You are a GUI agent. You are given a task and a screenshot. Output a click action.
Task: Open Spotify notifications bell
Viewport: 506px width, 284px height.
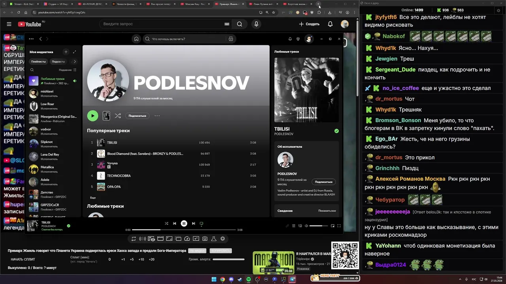tap(290, 39)
